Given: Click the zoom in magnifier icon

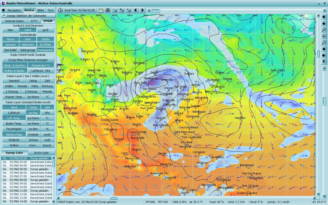Looking at the screenshot, I should (324, 30).
